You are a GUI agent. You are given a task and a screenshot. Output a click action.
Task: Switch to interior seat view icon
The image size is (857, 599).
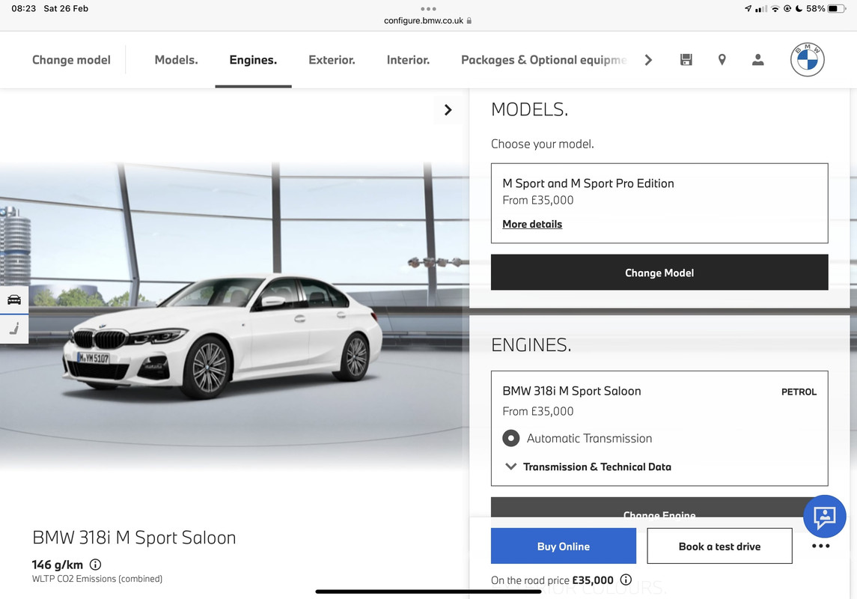click(x=14, y=329)
